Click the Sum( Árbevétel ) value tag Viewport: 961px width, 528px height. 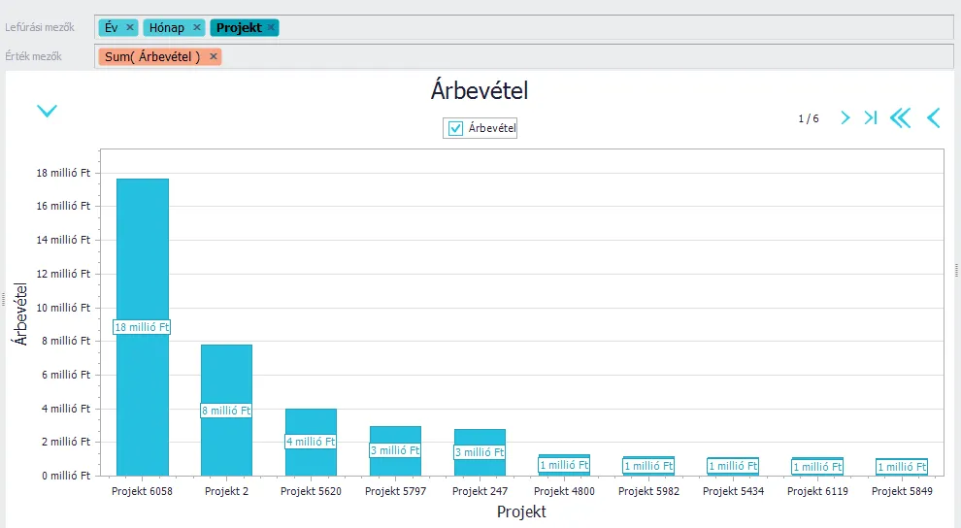tap(152, 56)
